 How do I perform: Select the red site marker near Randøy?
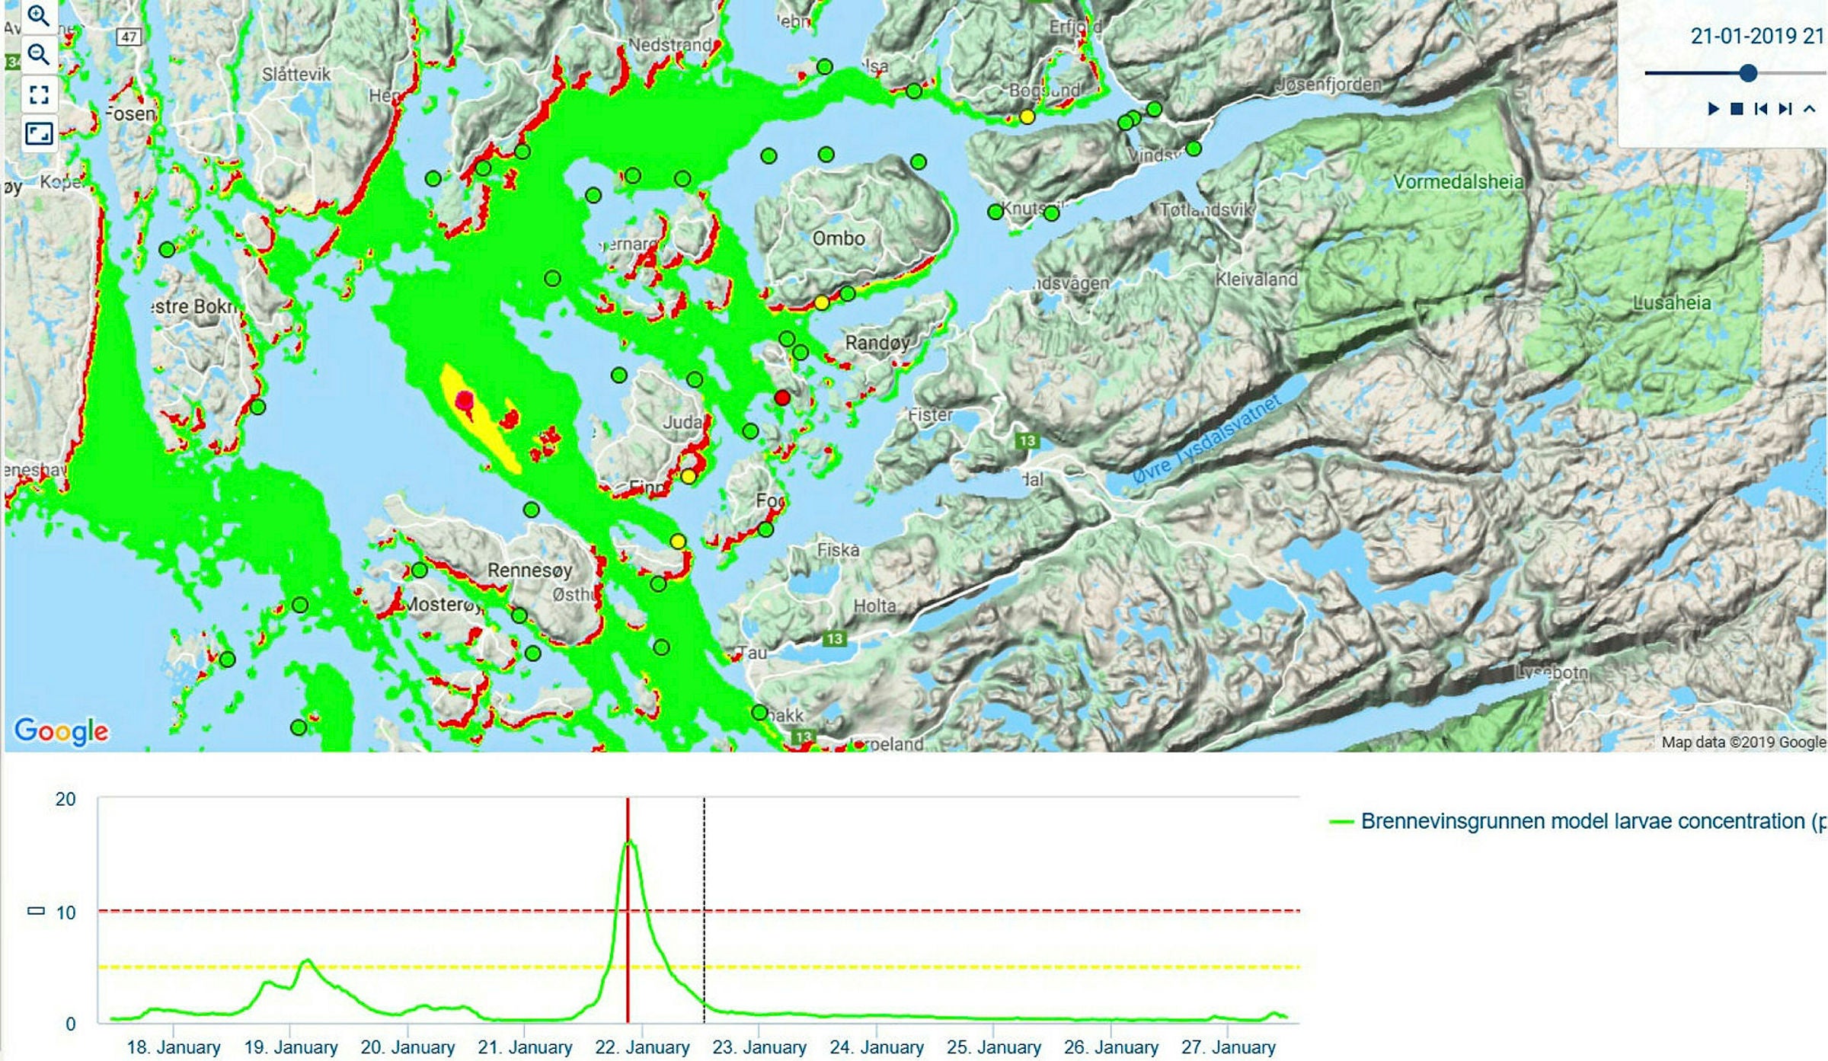point(782,398)
